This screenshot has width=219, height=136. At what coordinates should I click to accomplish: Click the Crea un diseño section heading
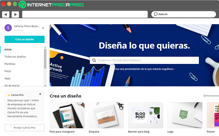[x=65, y=96]
